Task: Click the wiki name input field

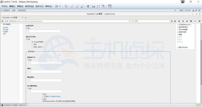Action: [x=45, y=31]
